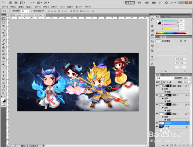The image size is (193, 147).
Task: Open the 填充 fill slider arrow
Action: tap(190, 82)
